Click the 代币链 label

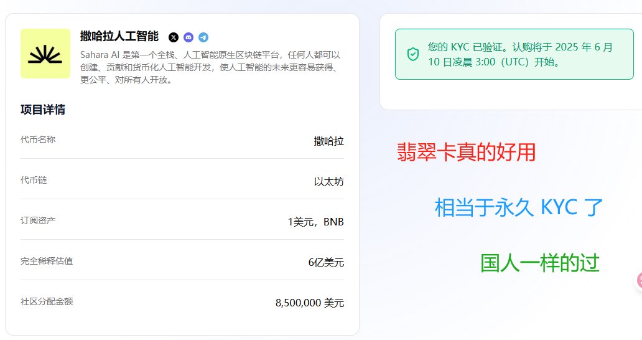tap(34, 180)
